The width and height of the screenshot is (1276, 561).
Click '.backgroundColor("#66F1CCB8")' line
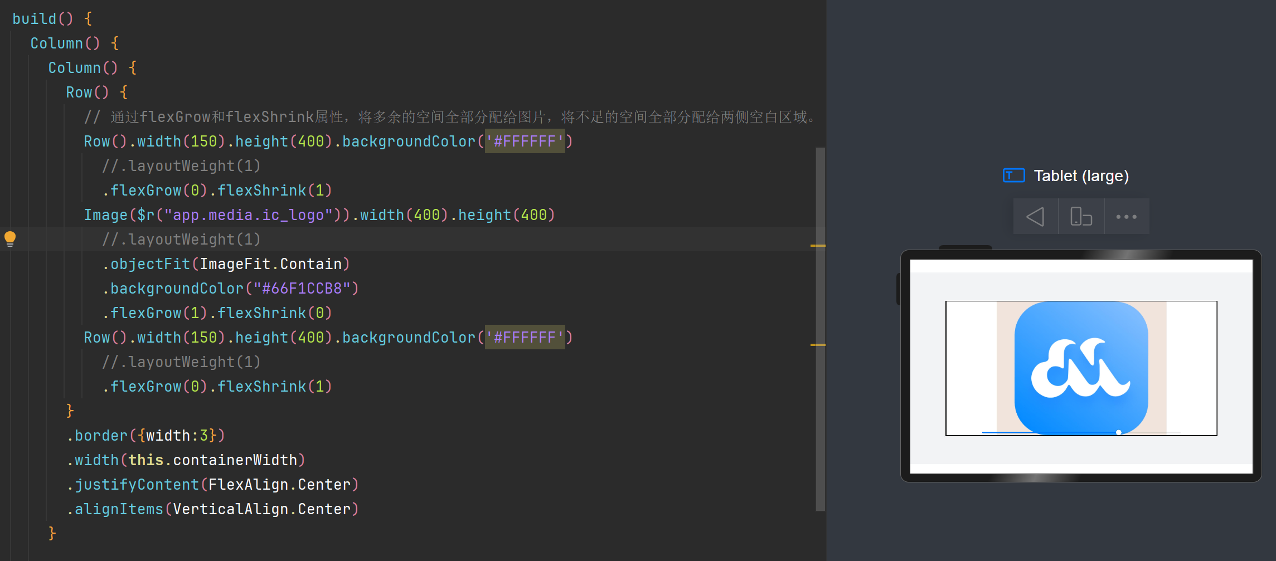tap(230, 289)
